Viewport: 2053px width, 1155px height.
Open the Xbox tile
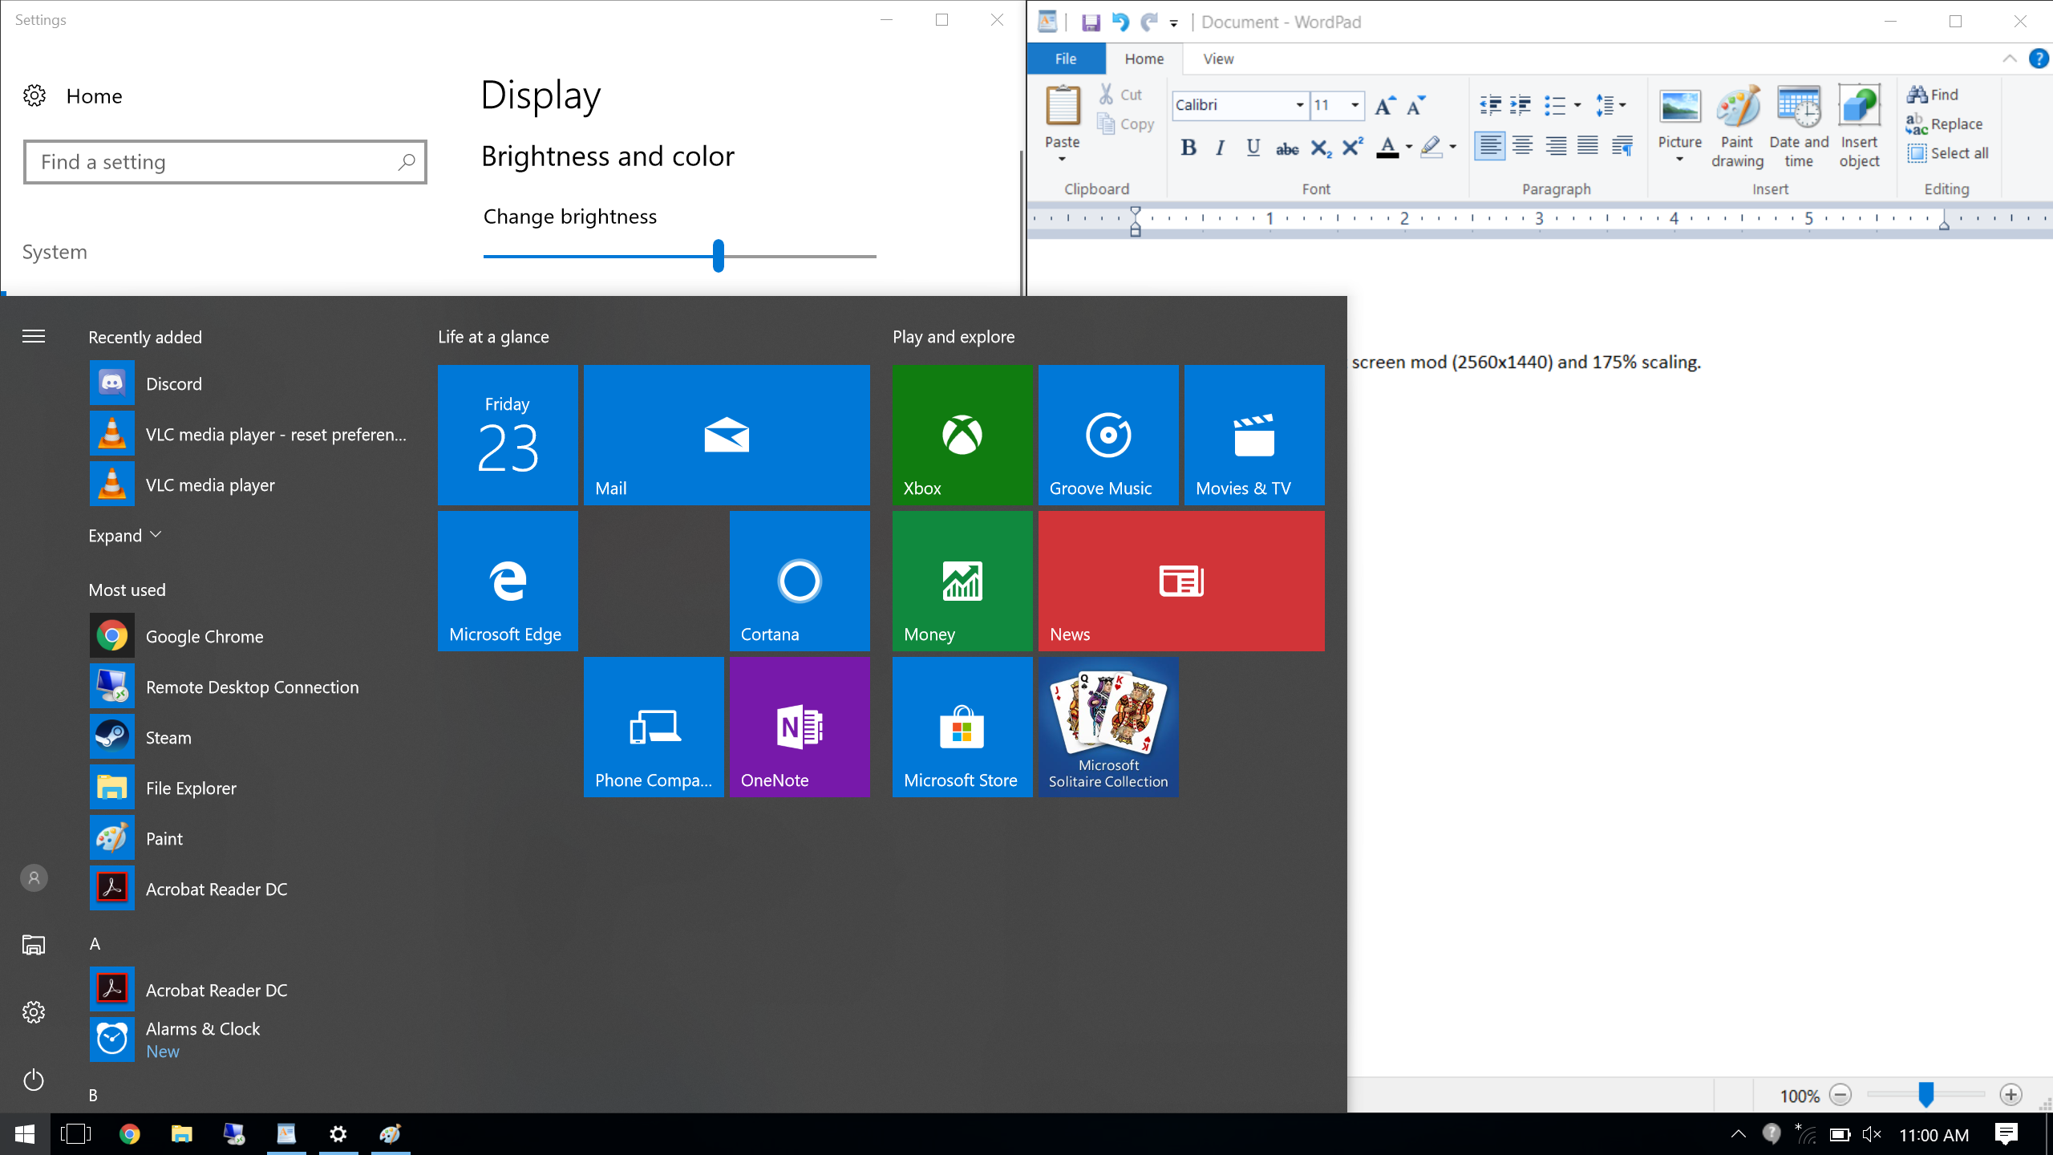[x=962, y=435]
